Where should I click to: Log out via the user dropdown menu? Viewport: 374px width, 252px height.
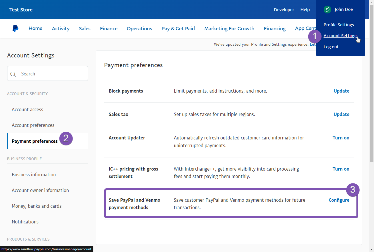point(331,47)
